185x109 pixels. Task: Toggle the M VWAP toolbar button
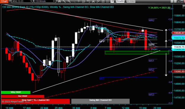[x=131, y=1]
